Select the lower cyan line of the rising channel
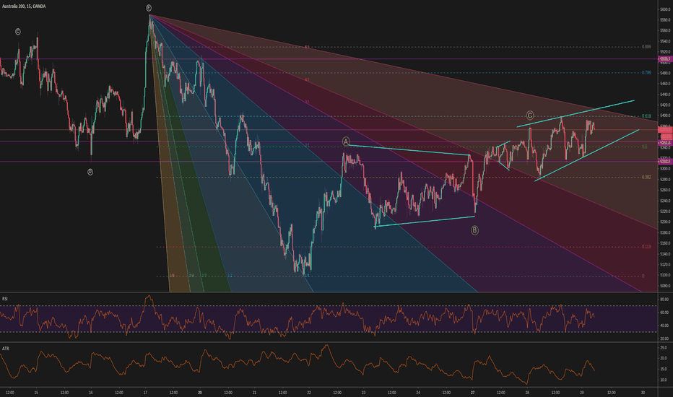Screen dimensions: 673x397 coord(587,155)
